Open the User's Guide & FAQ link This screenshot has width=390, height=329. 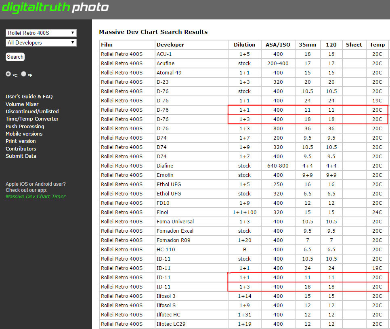click(x=29, y=97)
